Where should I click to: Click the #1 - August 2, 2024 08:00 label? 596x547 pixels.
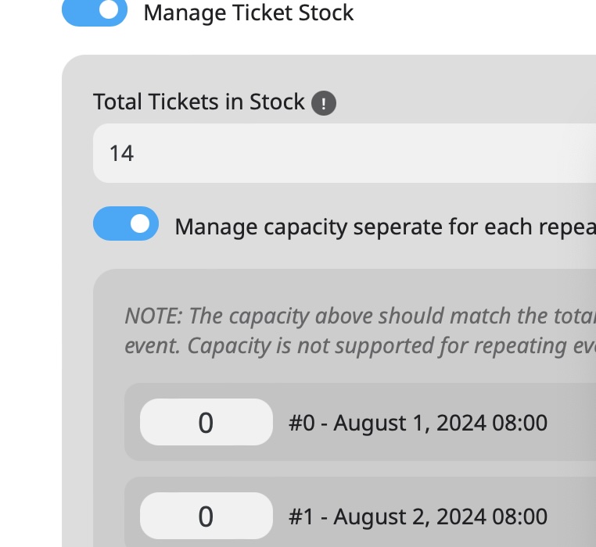pos(418,517)
